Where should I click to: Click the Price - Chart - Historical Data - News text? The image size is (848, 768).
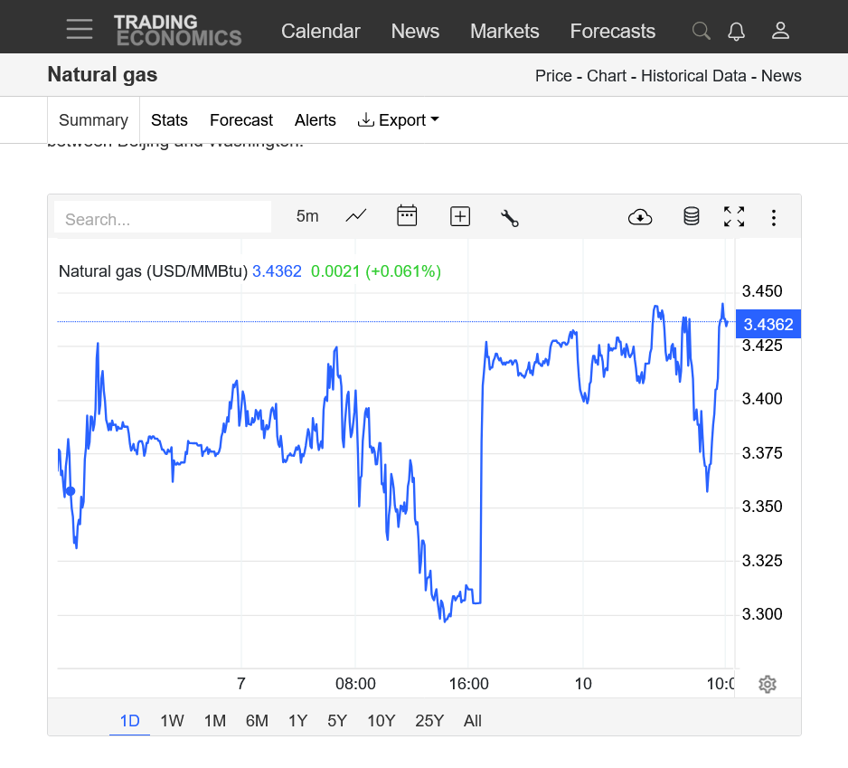pos(668,76)
